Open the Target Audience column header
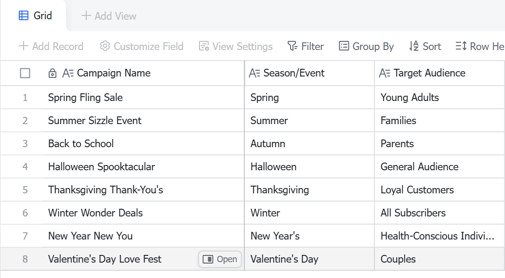 pyautogui.click(x=439, y=73)
